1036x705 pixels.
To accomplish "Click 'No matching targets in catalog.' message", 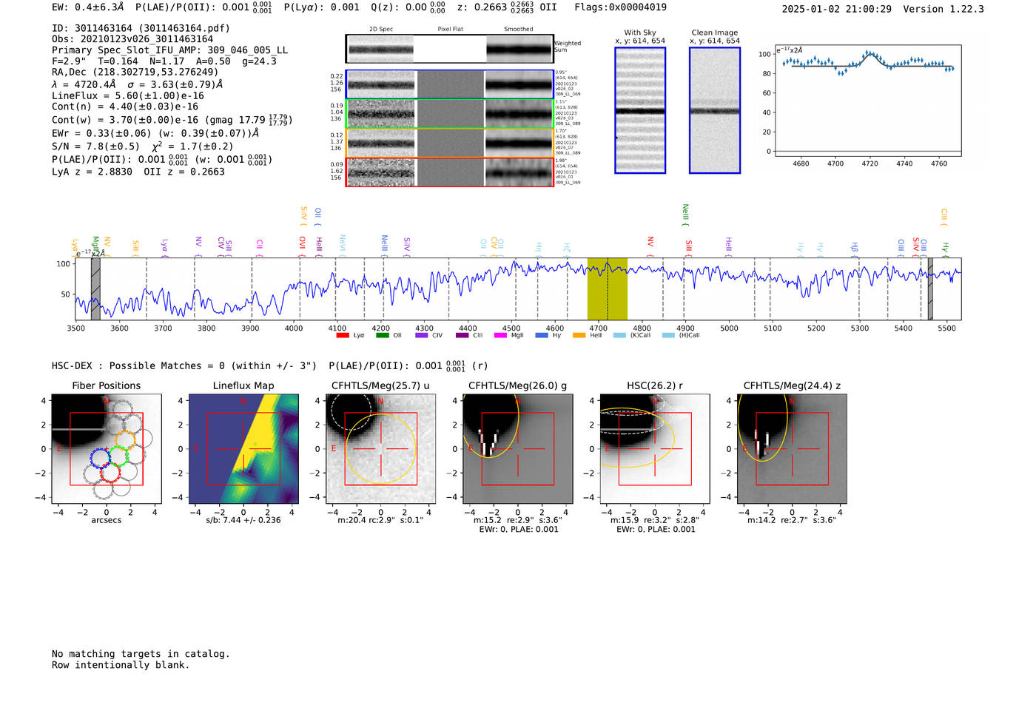I will [141, 654].
